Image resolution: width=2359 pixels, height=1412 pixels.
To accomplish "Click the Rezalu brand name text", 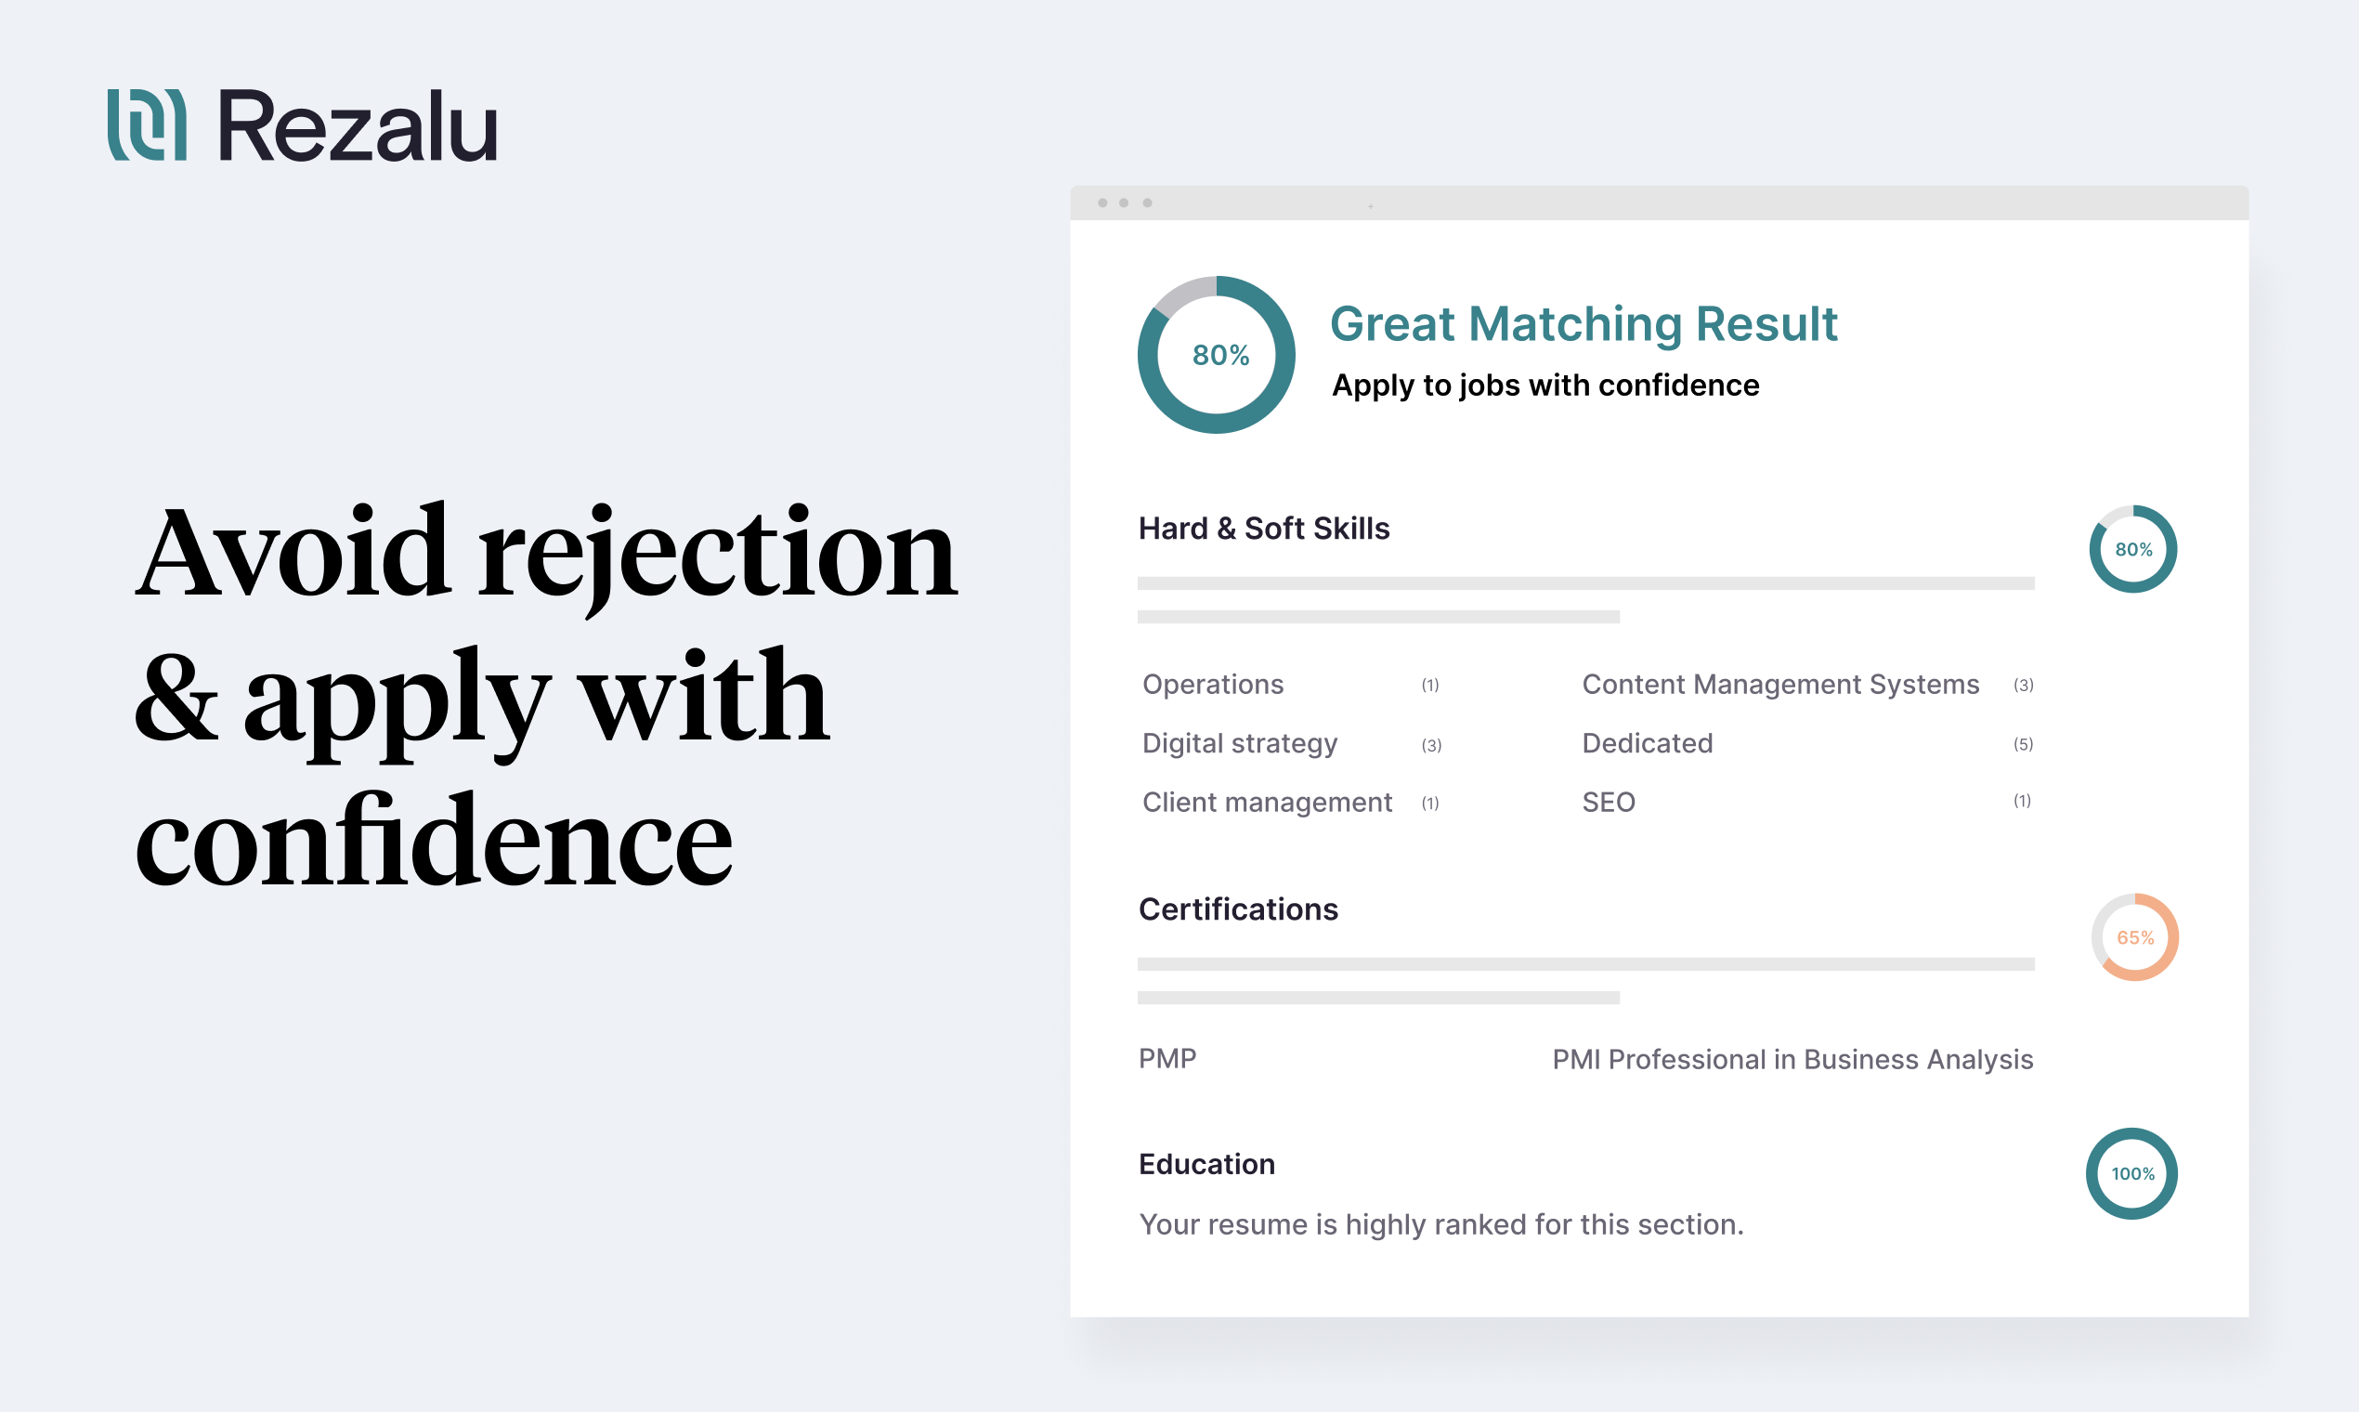I will pos(358,126).
